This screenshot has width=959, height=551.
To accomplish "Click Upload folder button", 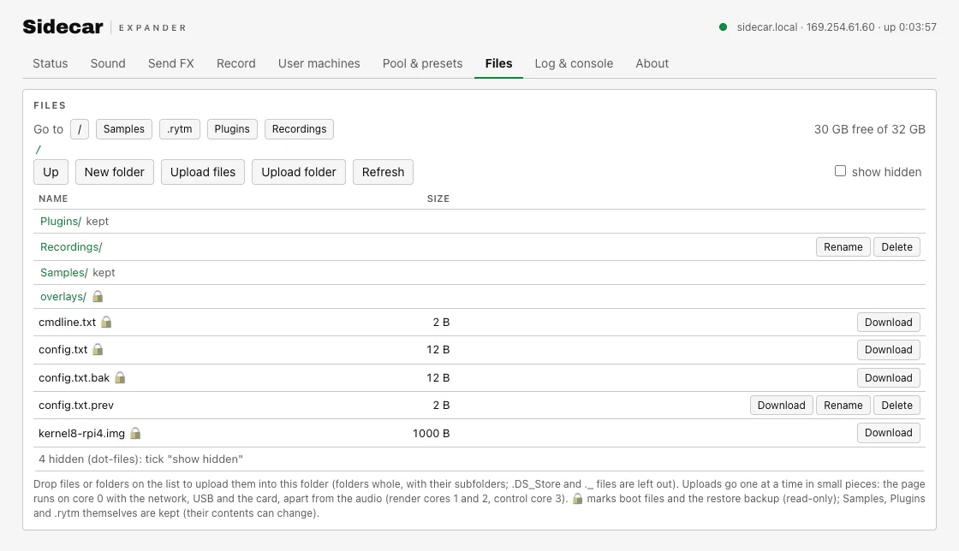I will 299,172.
